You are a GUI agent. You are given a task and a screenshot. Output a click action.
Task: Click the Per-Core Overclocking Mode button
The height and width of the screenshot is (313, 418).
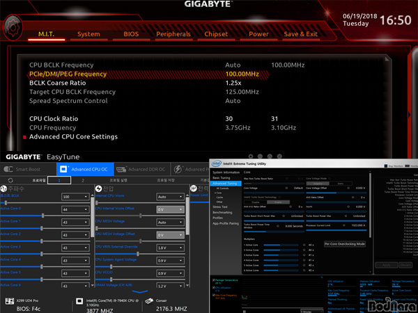coord(344,244)
